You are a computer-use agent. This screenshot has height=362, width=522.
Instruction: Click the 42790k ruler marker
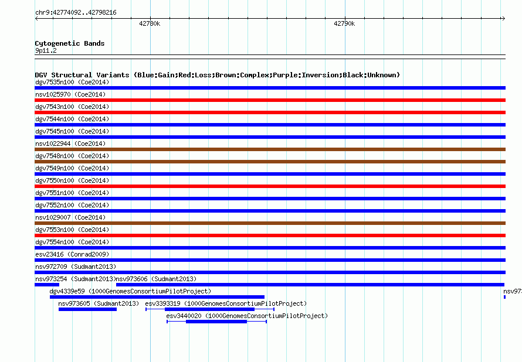pos(344,23)
